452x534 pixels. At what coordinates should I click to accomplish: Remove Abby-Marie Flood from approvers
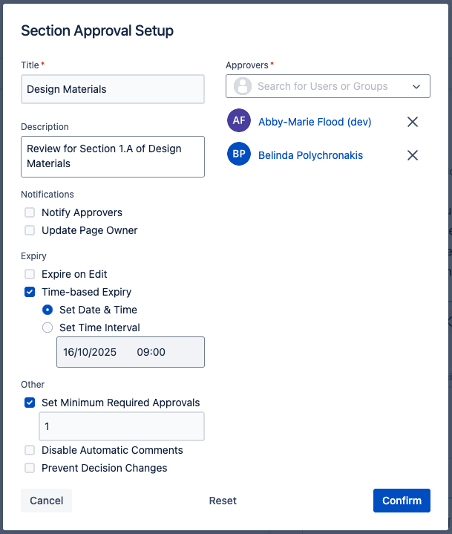(413, 122)
